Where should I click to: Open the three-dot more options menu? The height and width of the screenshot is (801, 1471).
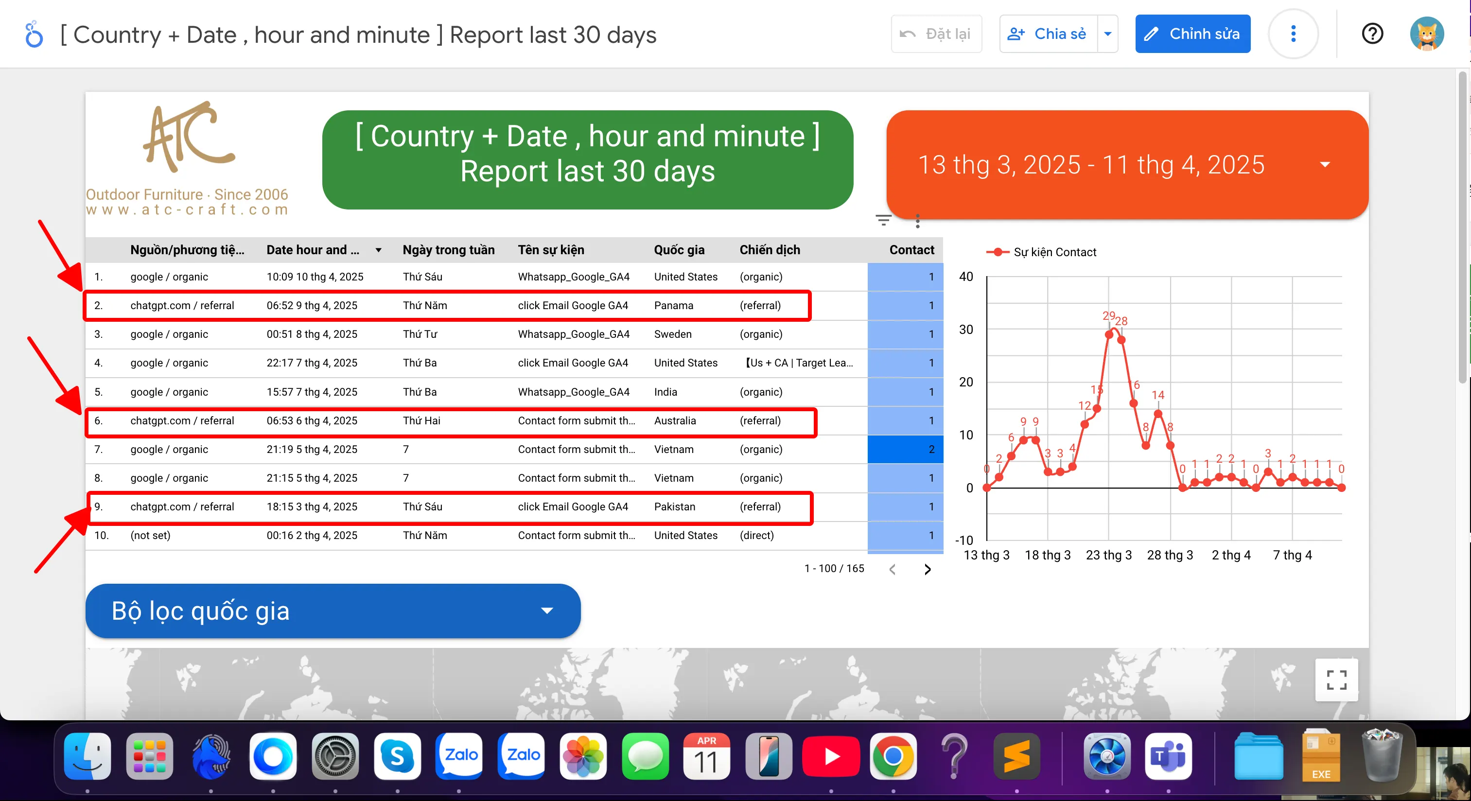click(x=1293, y=34)
